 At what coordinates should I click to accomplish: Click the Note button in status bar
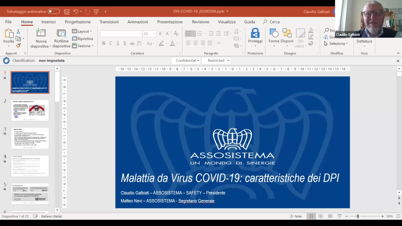[x=296, y=216]
